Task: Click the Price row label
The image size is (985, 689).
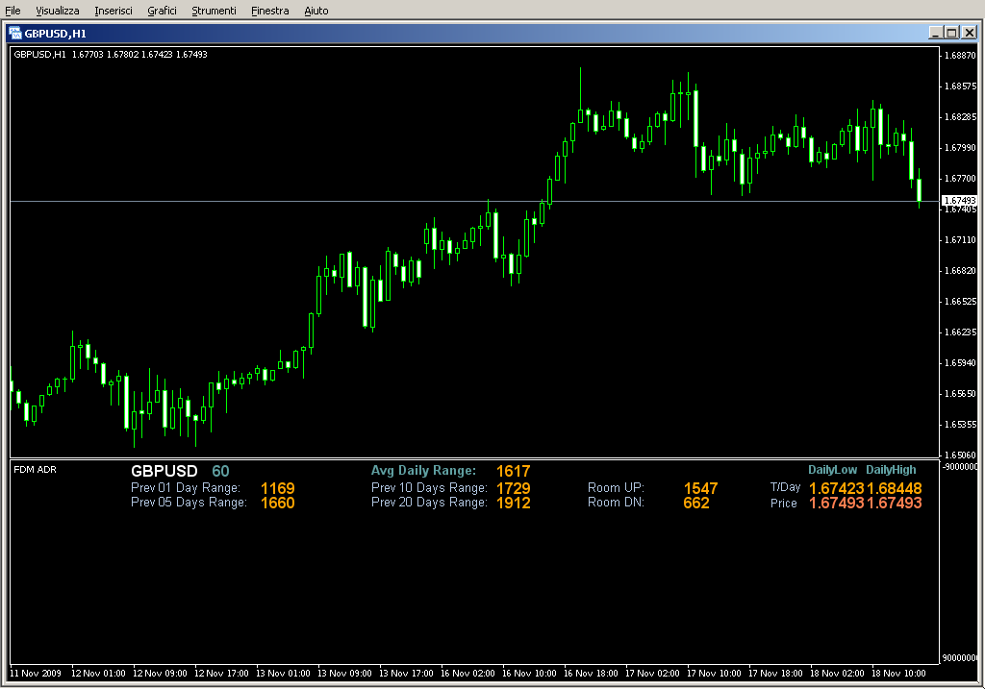Action: (783, 504)
